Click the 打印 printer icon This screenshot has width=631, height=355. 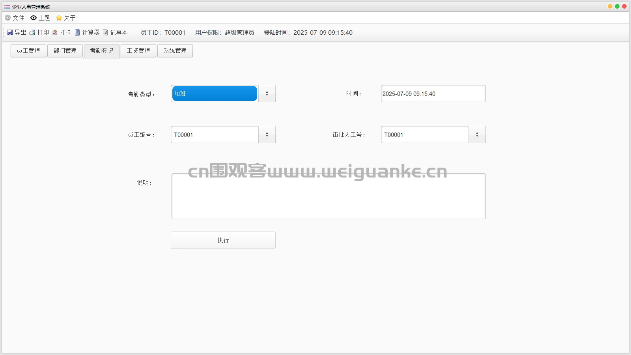[x=32, y=32]
